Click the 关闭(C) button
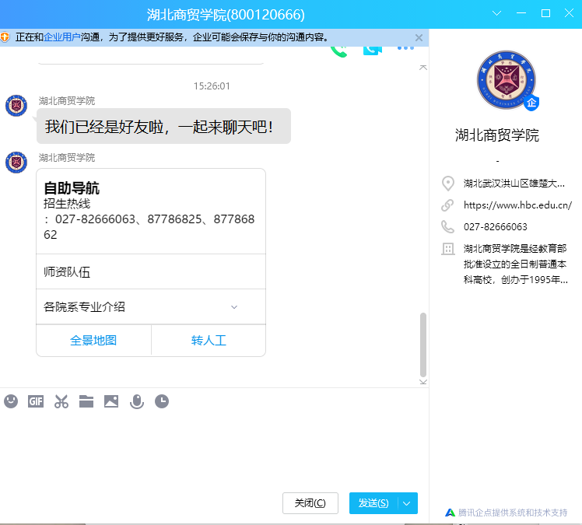The image size is (582, 525). 310,503
